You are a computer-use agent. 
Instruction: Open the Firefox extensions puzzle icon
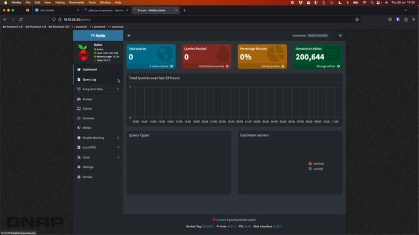click(x=406, y=20)
